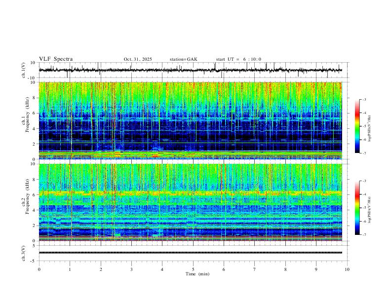Click time axis tick label '8'

(x=285, y=269)
